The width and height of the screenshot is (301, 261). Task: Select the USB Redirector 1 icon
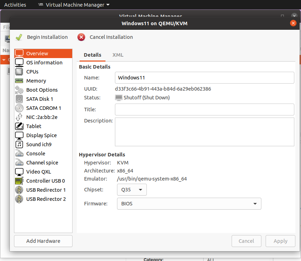(x=19, y=190)
